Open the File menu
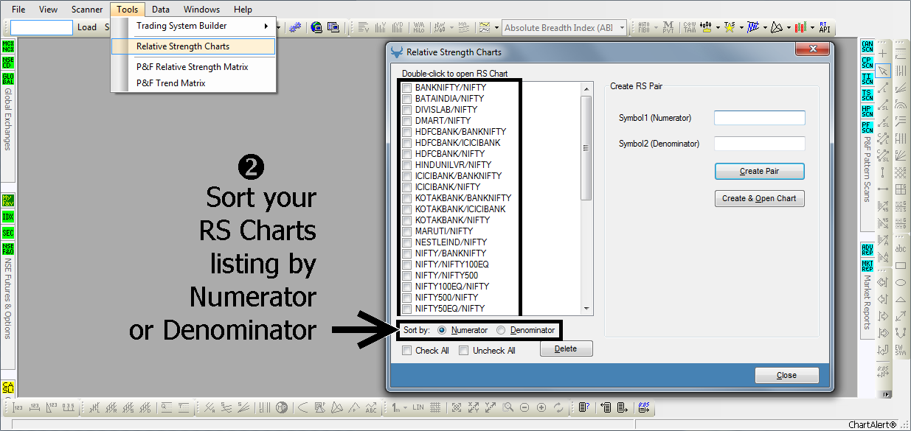Screen dimensions: 911x431 [18, 10]
